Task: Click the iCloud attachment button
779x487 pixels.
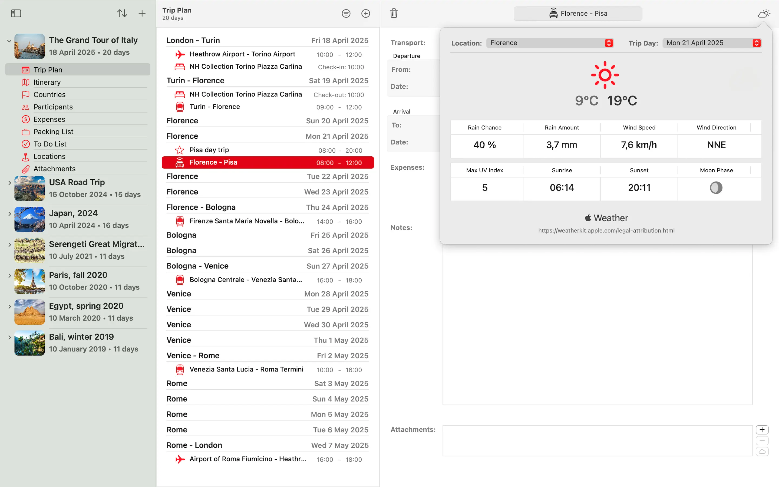Action: [762, 452]
